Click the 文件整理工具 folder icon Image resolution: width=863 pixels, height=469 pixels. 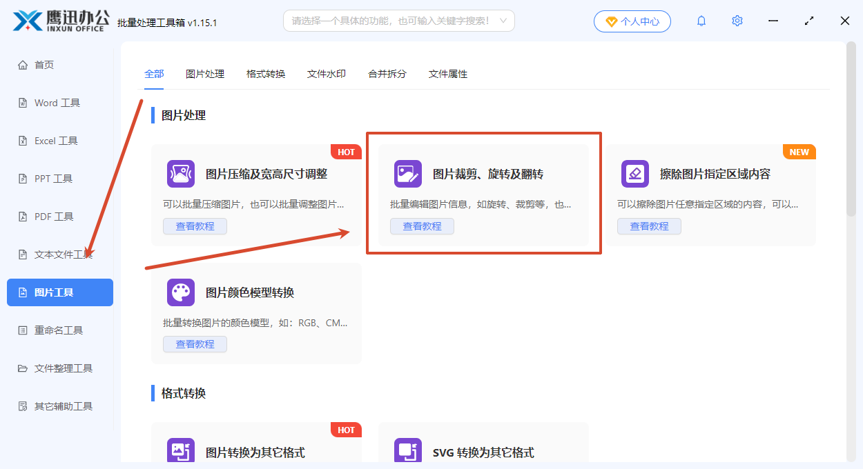tap(22, 368)
